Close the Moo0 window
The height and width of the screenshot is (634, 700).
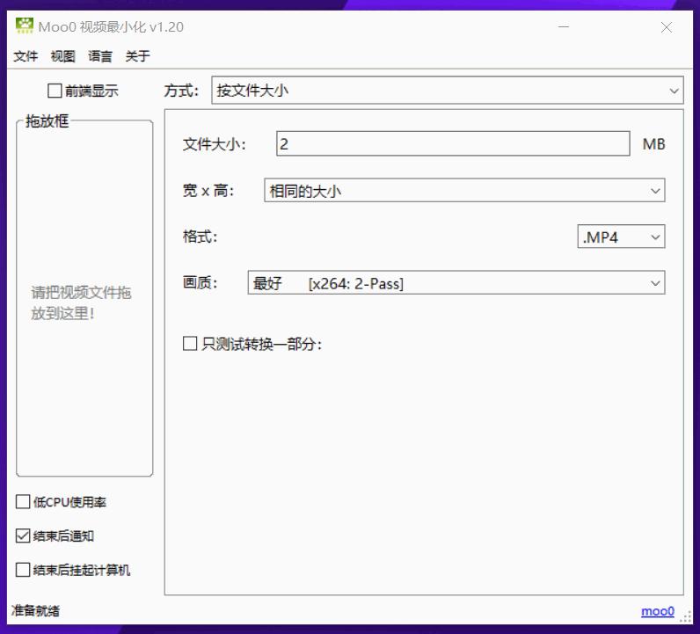[x=666, y=27]
